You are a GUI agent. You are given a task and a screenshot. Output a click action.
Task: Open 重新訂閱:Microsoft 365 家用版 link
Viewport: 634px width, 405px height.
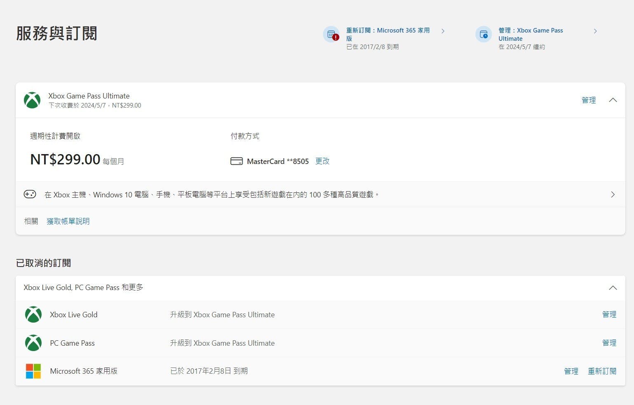point(388,34)
